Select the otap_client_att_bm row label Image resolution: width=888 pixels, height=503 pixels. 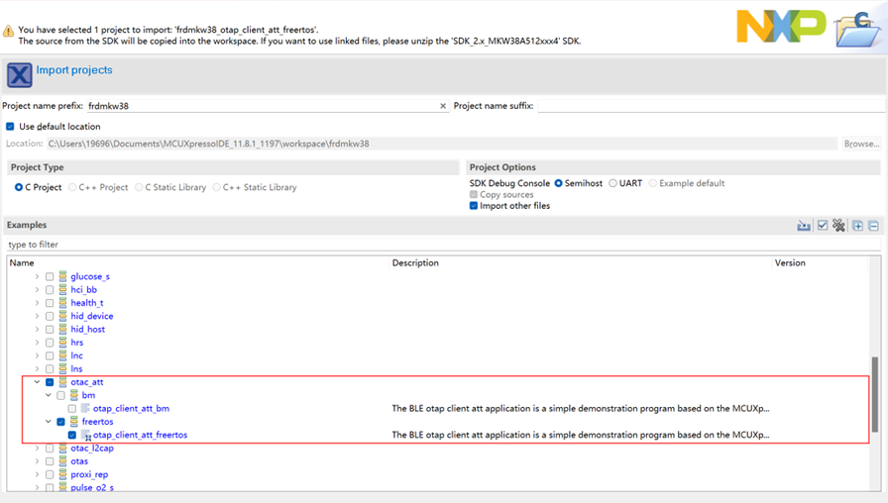tap(131, 409)
